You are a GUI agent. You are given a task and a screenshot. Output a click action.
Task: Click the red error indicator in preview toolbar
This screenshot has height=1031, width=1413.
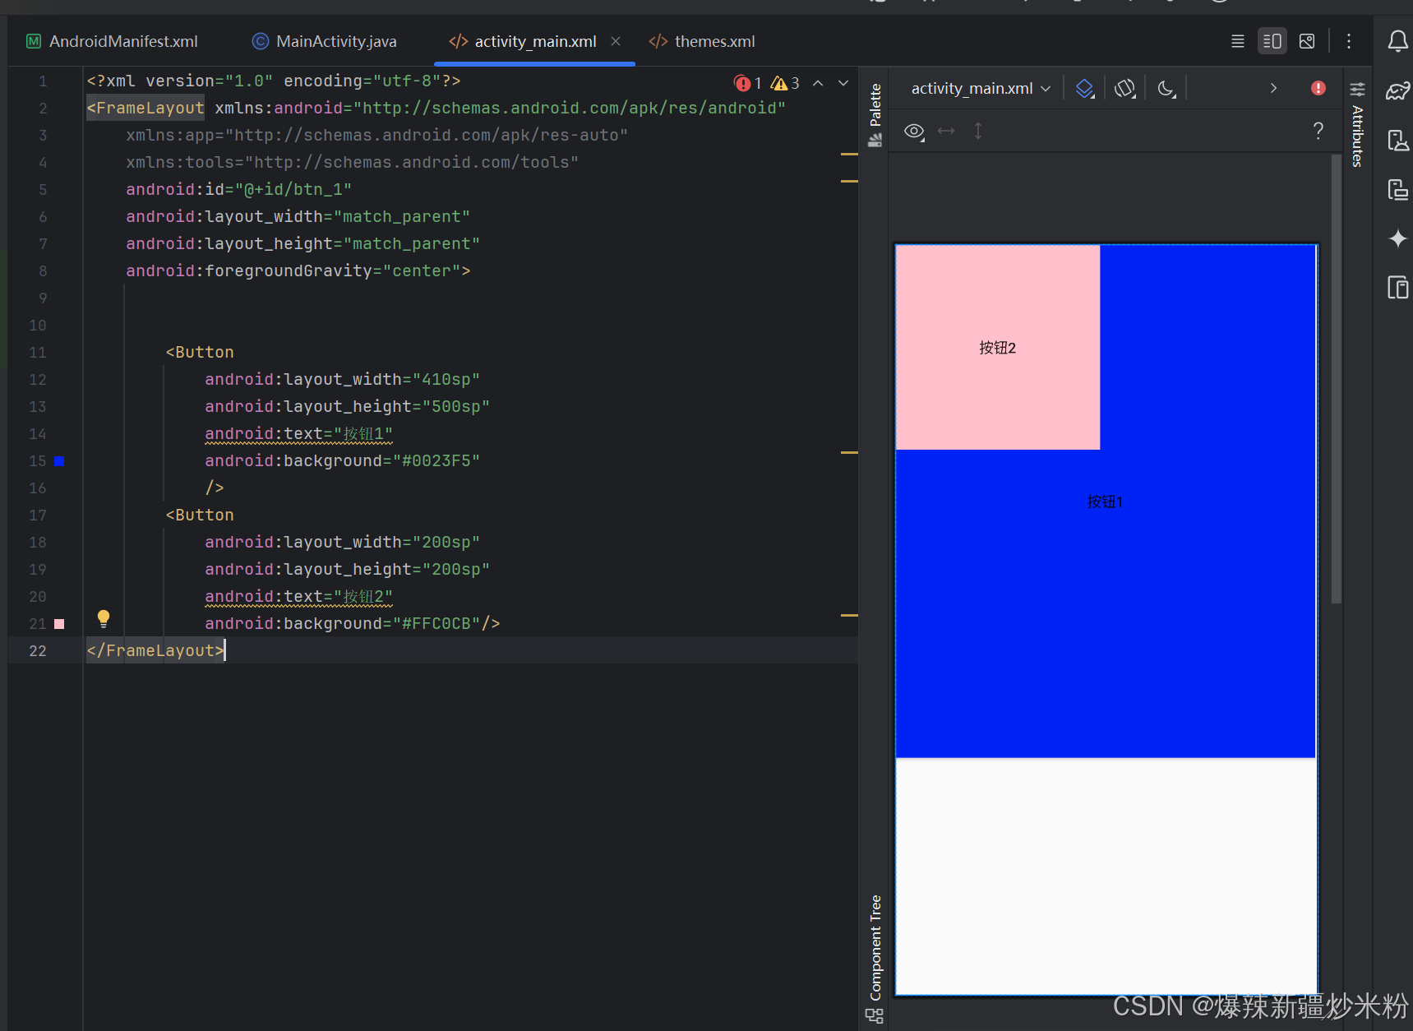click(x=1318, y=88)
